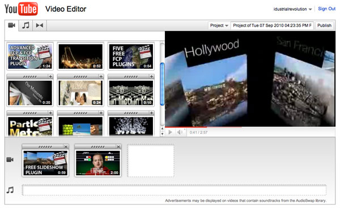Add the wedding couple 0:24 clip with plus
The height and width of the screenshot is (209, 340).
coord(101,76)
